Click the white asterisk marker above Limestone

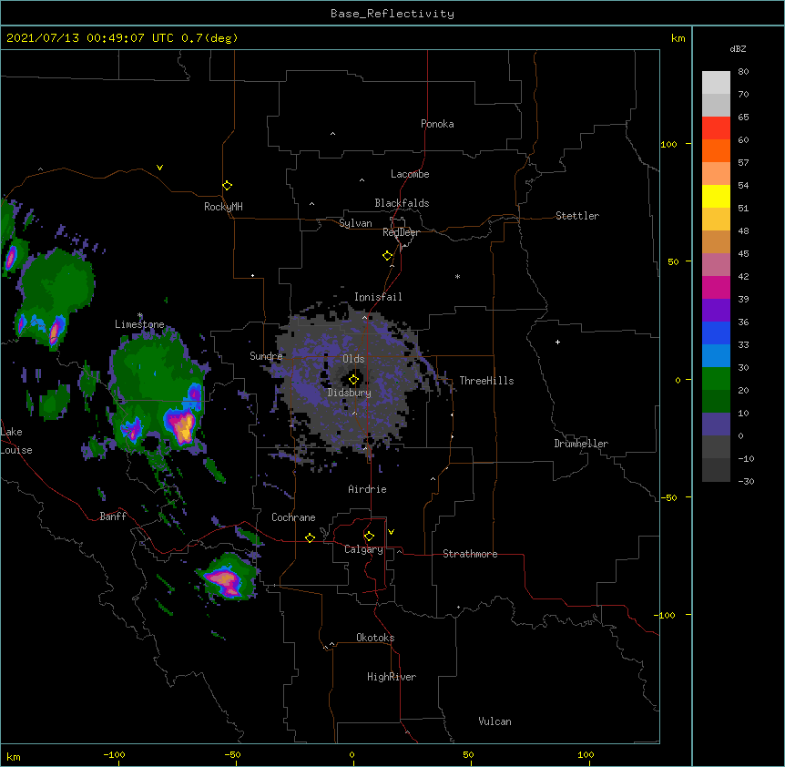click(x=140, y=315)
